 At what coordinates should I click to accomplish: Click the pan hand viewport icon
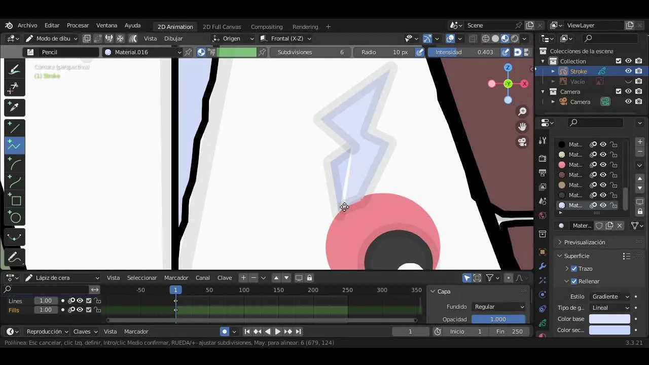(x=522, y=127)
